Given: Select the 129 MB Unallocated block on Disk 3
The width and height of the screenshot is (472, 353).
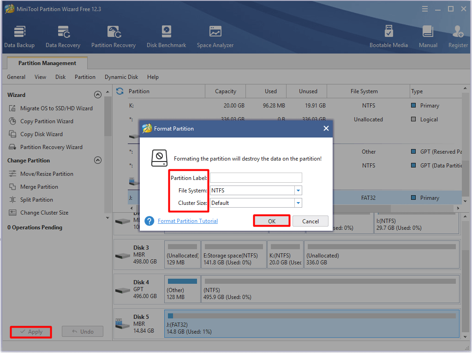Looking at the screenshot, I should [182, 255].
